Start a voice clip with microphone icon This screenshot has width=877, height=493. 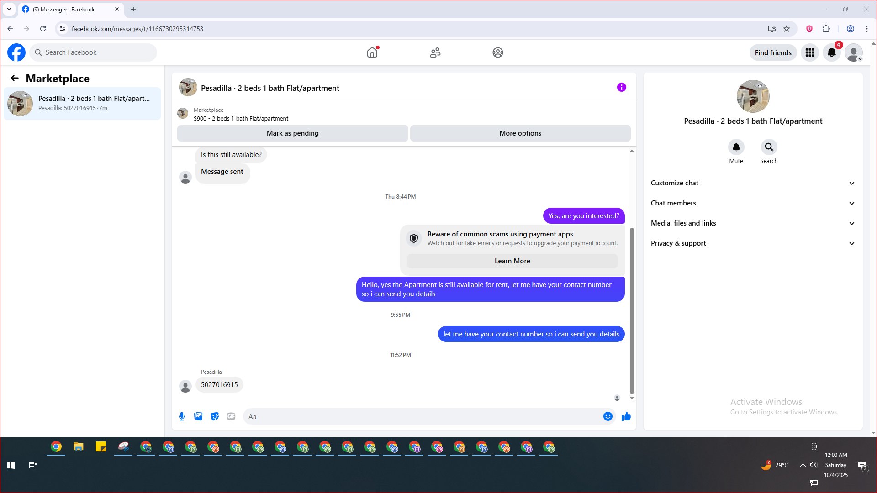[182, 416]
